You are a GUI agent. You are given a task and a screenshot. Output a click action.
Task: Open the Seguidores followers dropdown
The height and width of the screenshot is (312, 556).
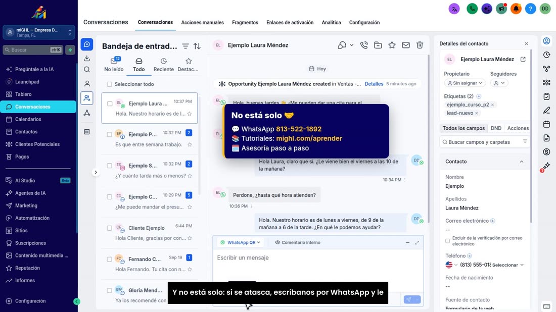499,83
